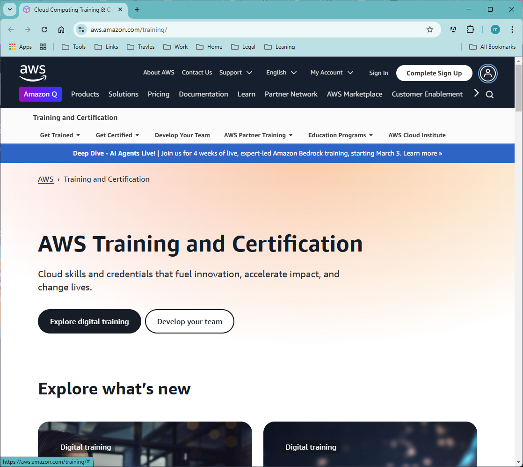Image resolution: width=523 pixels, height=467 pixels.
Task: Open the left Digital training card
Action: click(x=145, y=444)
